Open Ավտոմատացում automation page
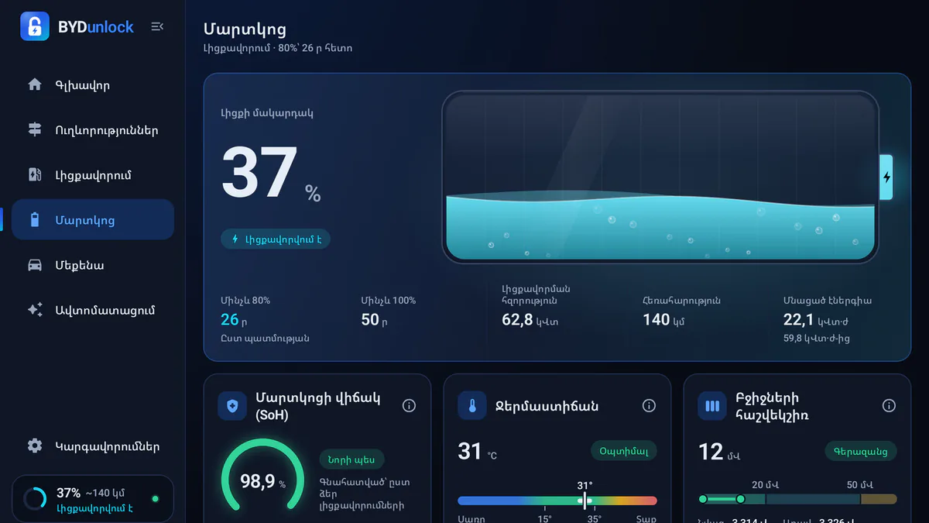Image resolution: width=929 pixels, height=523 pixels. click(93, 310)
